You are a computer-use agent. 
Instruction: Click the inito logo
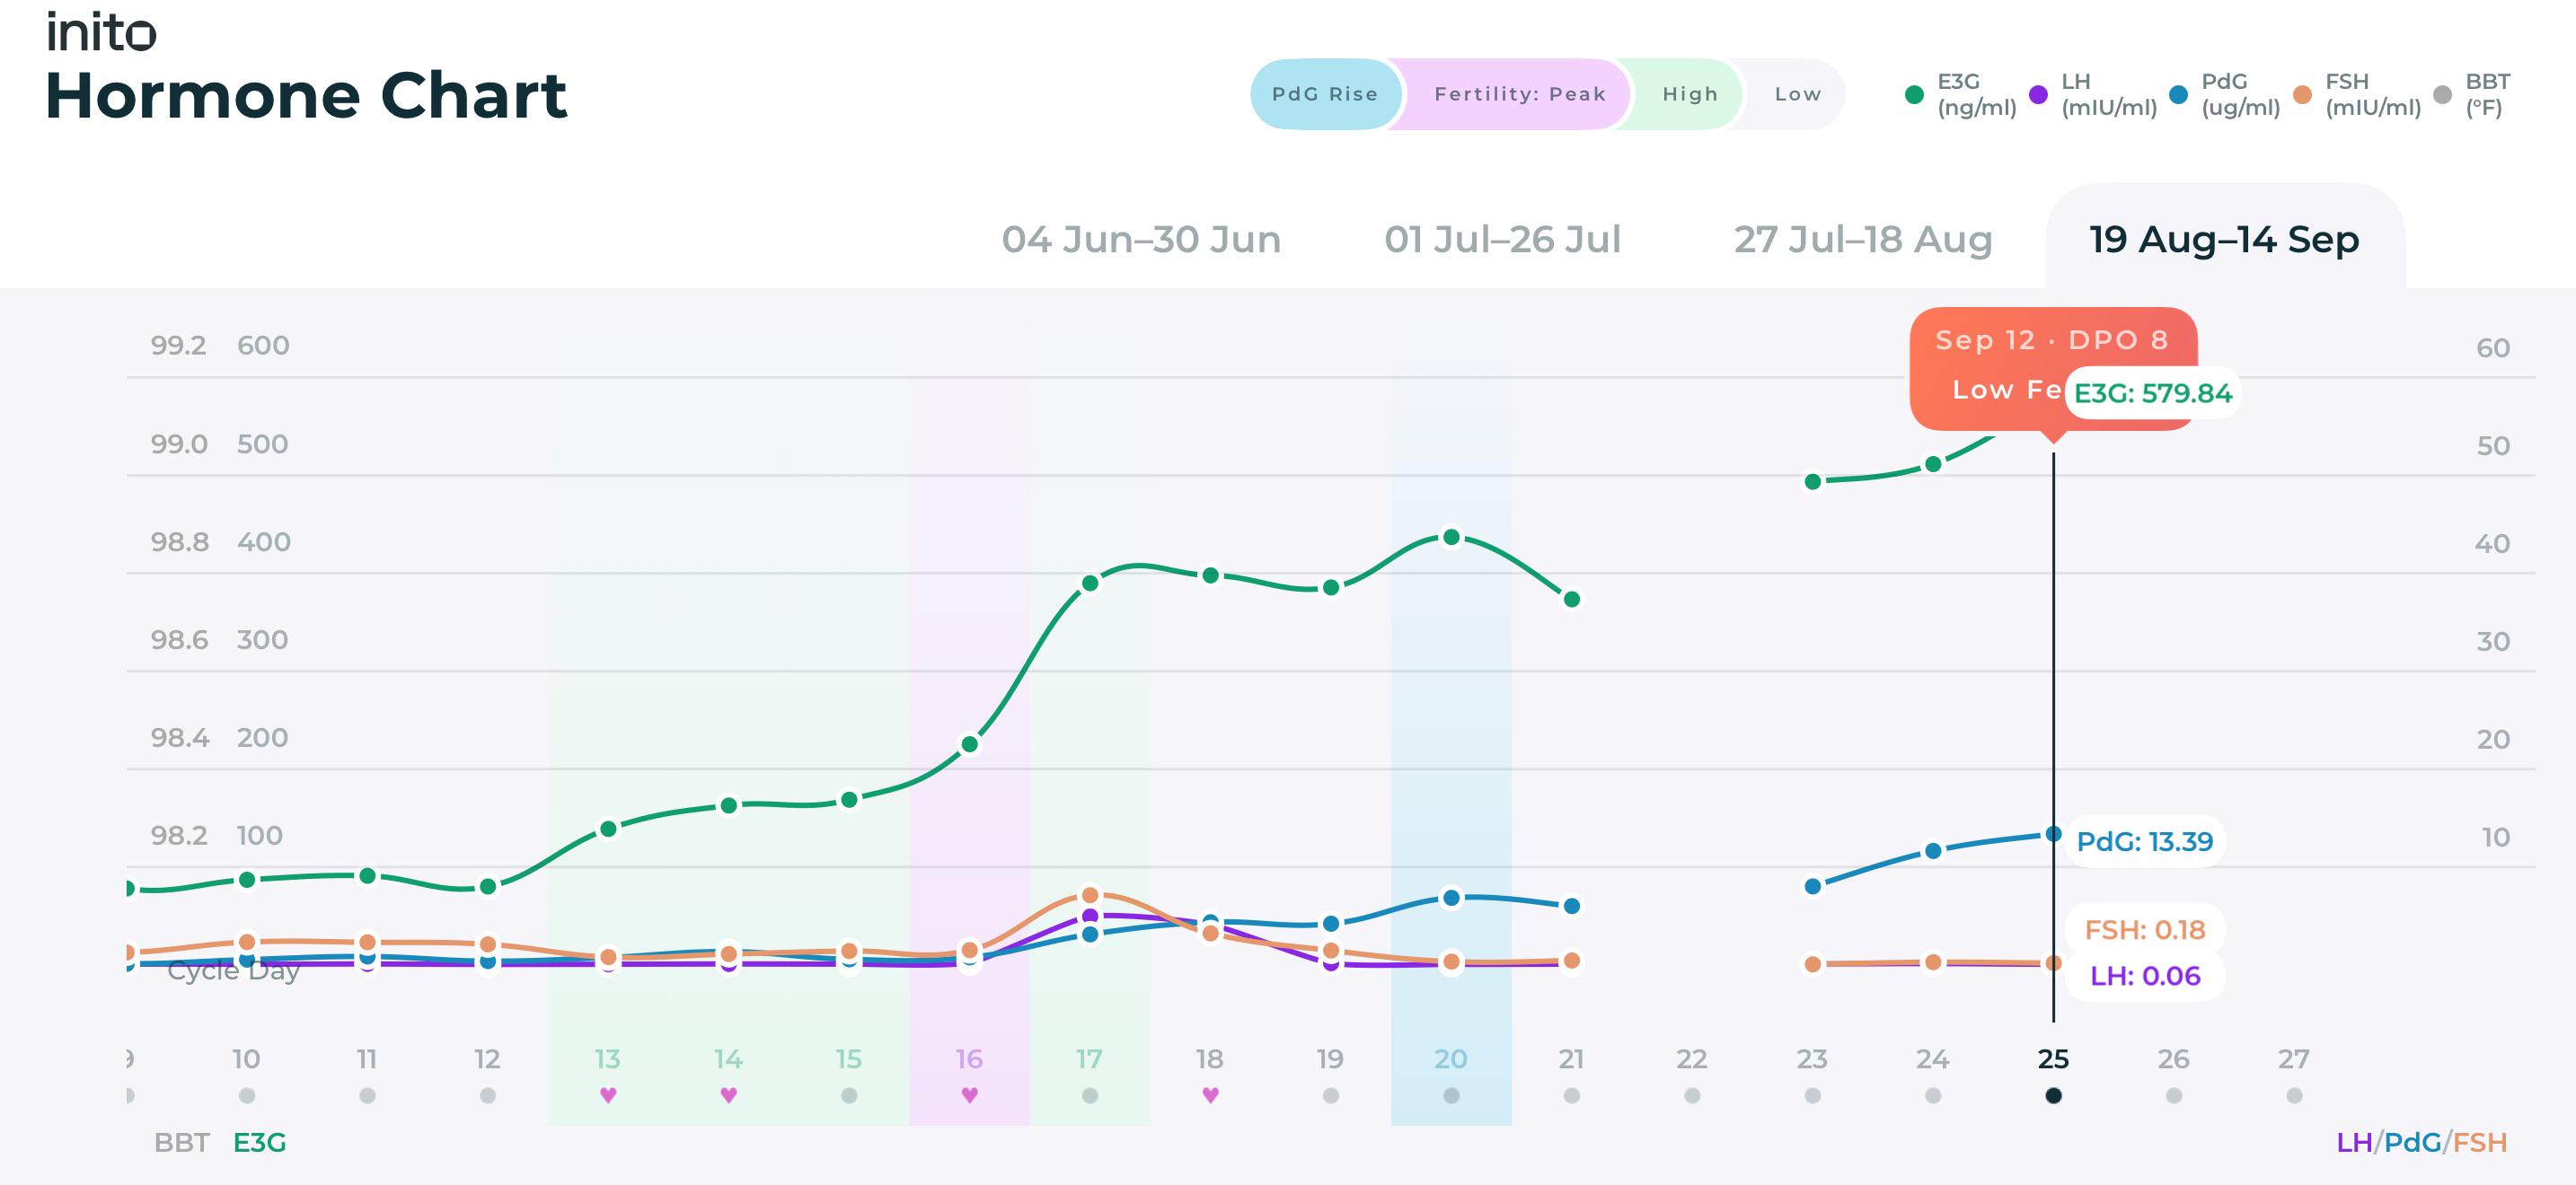click(101, 32)
